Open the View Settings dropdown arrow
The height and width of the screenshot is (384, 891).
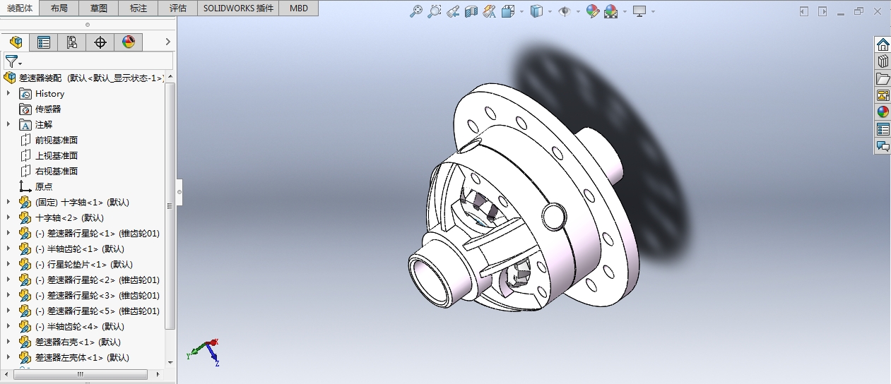click(x=653, y=12)
